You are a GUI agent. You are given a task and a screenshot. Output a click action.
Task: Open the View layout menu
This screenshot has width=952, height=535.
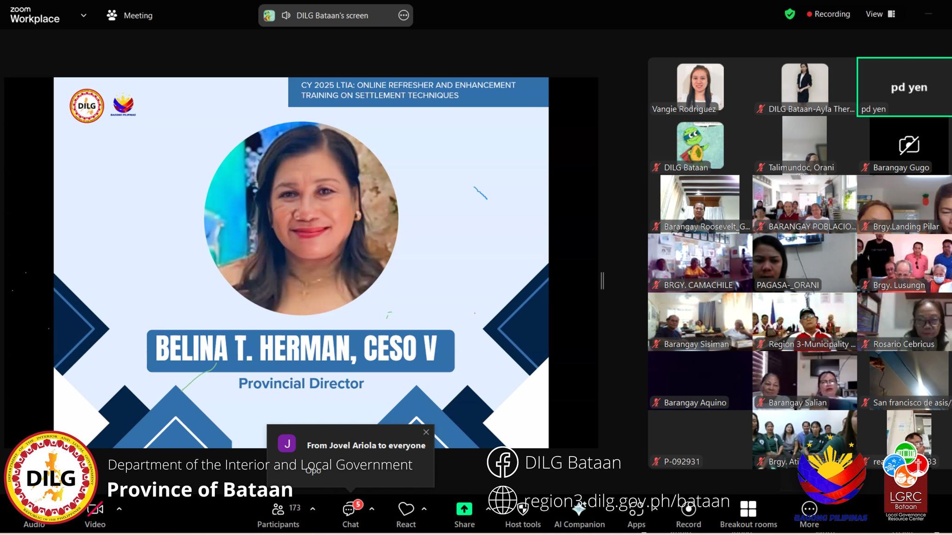[x=880, y=14]
